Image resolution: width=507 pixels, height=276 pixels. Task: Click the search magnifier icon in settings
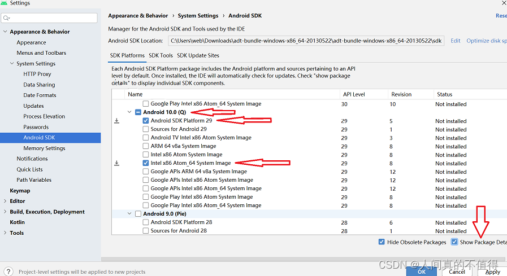[7, 18]
